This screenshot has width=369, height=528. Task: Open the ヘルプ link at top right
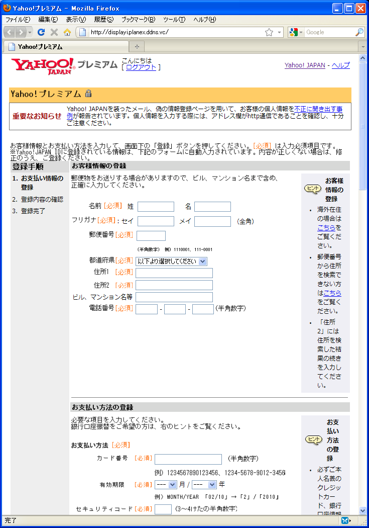(341, 65)
